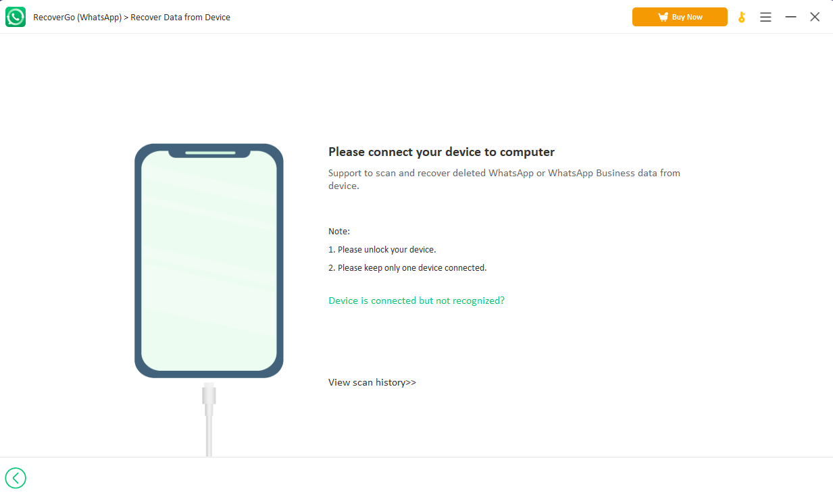Open the hamburger menu
Screen dimensions: 833x497
tap(765, 18)
